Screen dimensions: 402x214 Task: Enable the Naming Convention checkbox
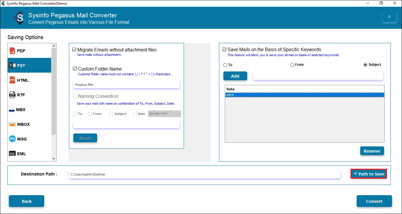tap(75, 96)
